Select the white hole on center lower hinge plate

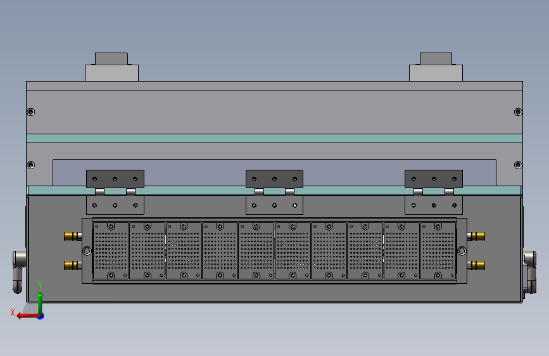(295, 205)
